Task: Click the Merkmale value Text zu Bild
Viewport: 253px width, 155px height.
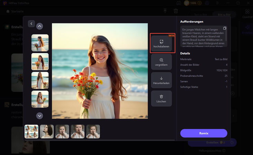Action: pos(221,59)
